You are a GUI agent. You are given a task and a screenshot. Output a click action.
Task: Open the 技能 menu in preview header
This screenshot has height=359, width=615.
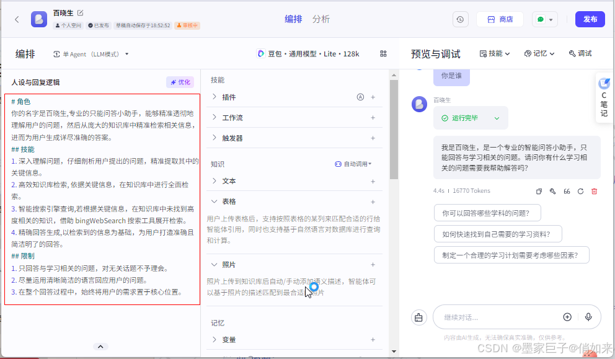[495, 53]
